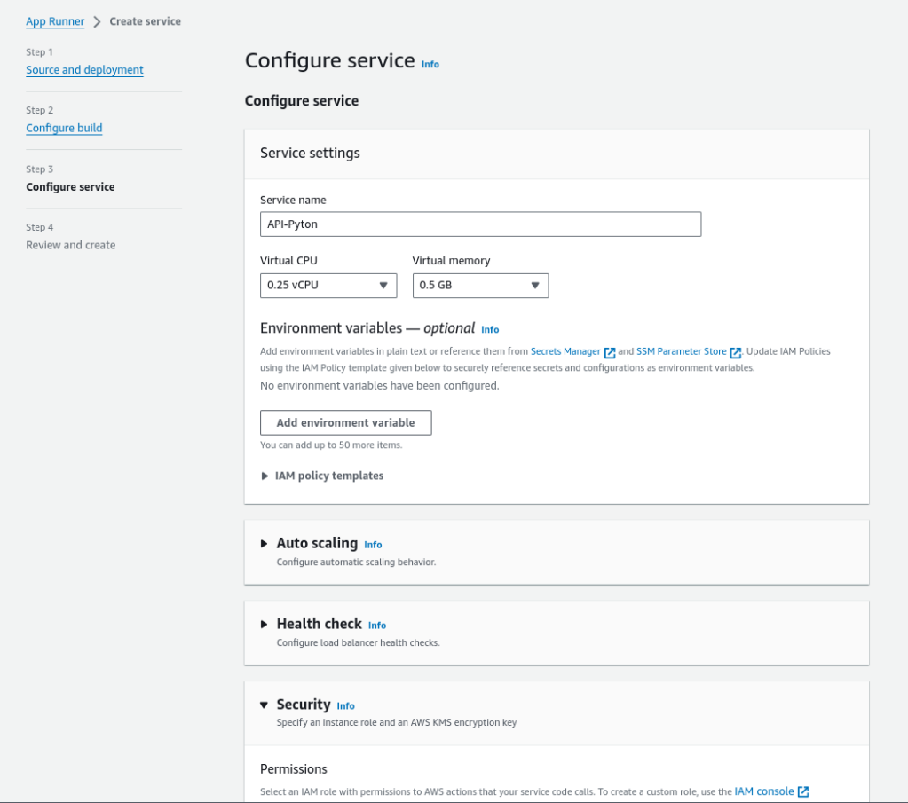Click Add environment variable button
Image resolution: width=908 pixels, height=803 pixels.
(x=345, y=423)
